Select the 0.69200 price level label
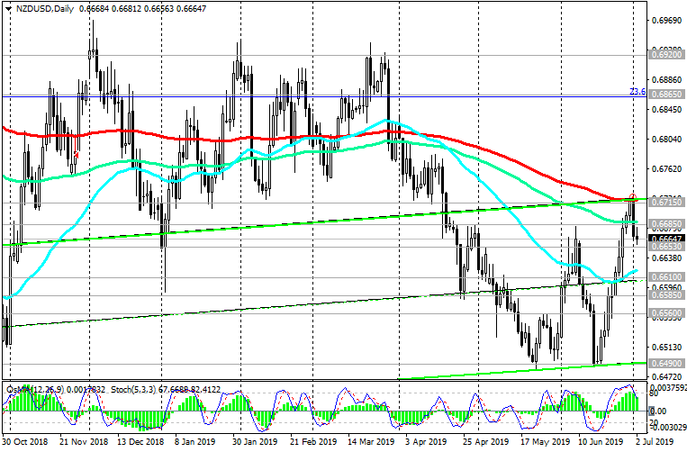The image size is (687, 452). pyautogui.click(x=665, y=55)
